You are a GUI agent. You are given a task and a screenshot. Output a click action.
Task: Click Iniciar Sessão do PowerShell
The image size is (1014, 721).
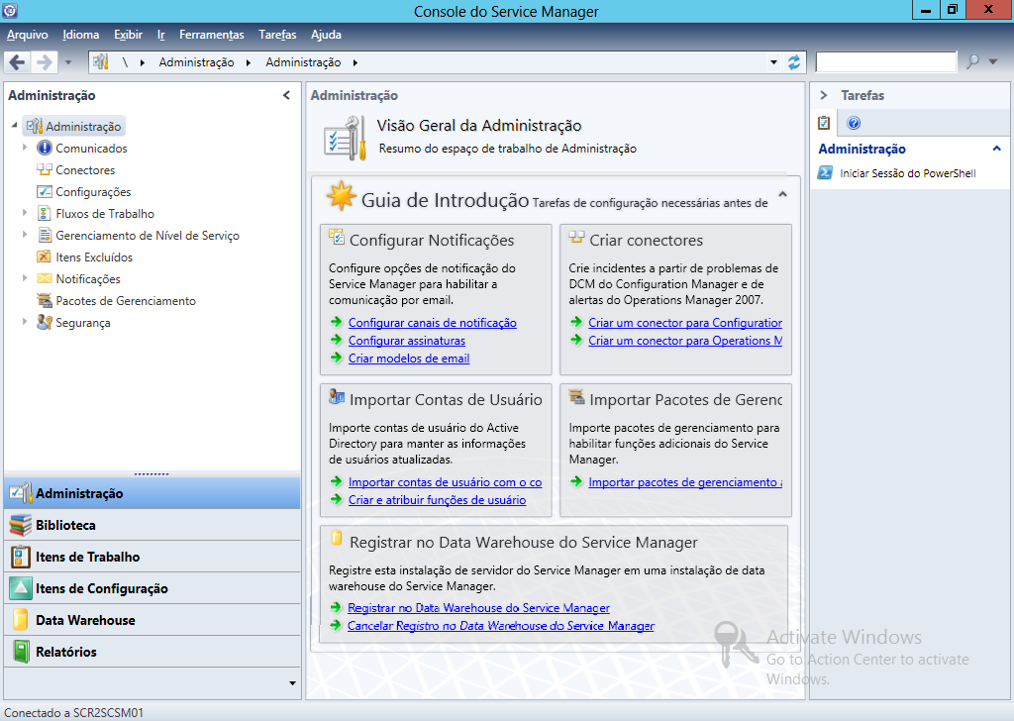(907, 173)
